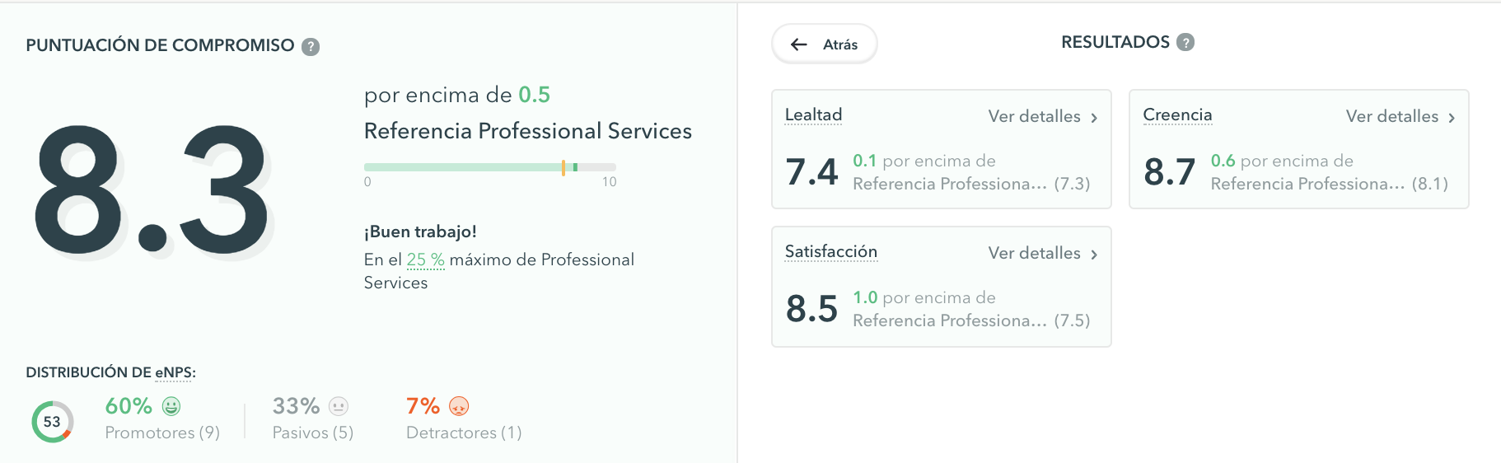This screenshot has height=463, width=1501.
Task: Click the eNPS 53 donut chart
Action: [x=53, y=422]
